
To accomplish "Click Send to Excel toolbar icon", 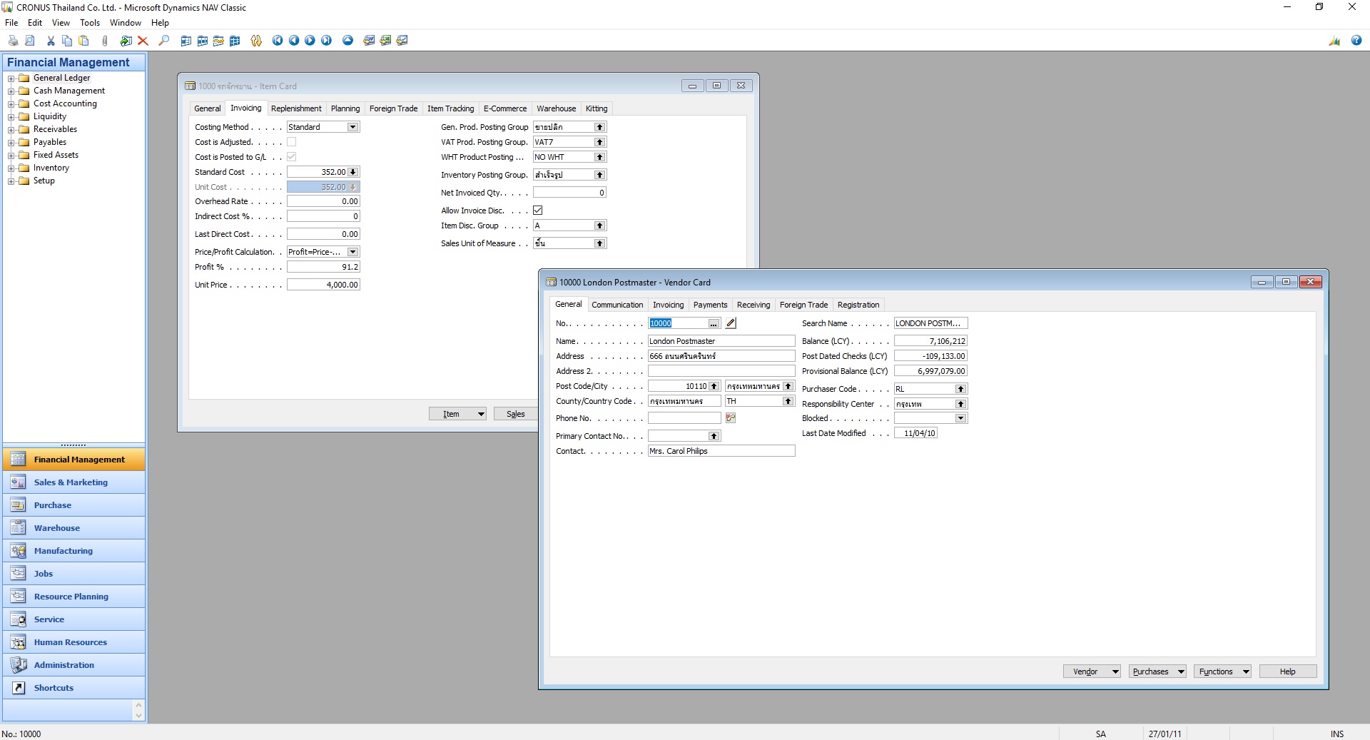I will tap(385, 41).
